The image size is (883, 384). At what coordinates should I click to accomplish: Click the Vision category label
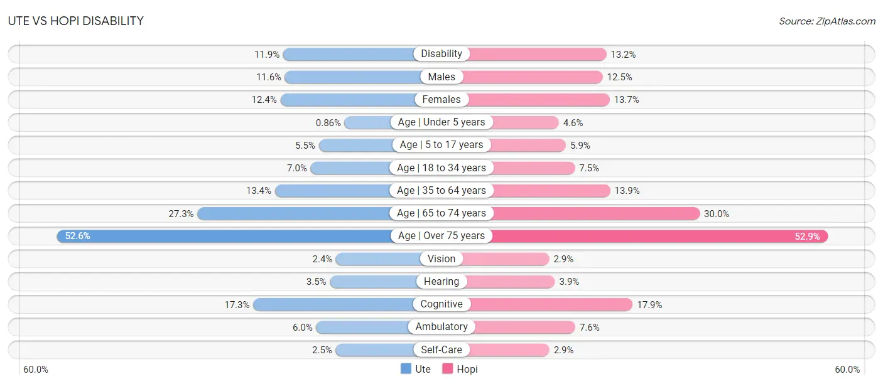441,259
